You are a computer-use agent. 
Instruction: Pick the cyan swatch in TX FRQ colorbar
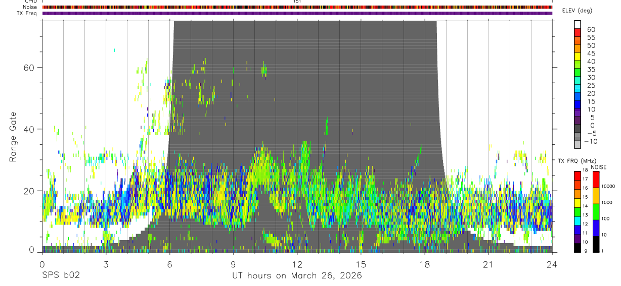tap(577, 220)
